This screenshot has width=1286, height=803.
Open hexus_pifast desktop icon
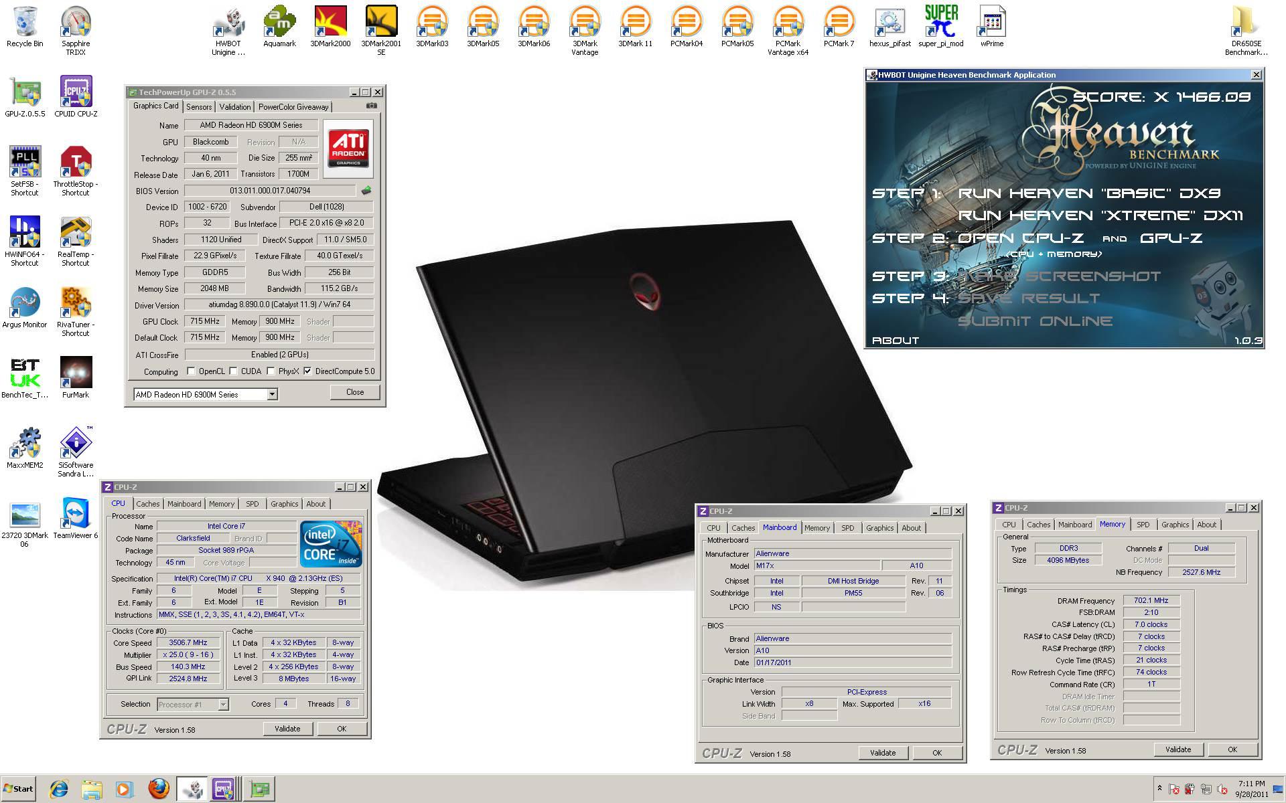click(890, 27)
